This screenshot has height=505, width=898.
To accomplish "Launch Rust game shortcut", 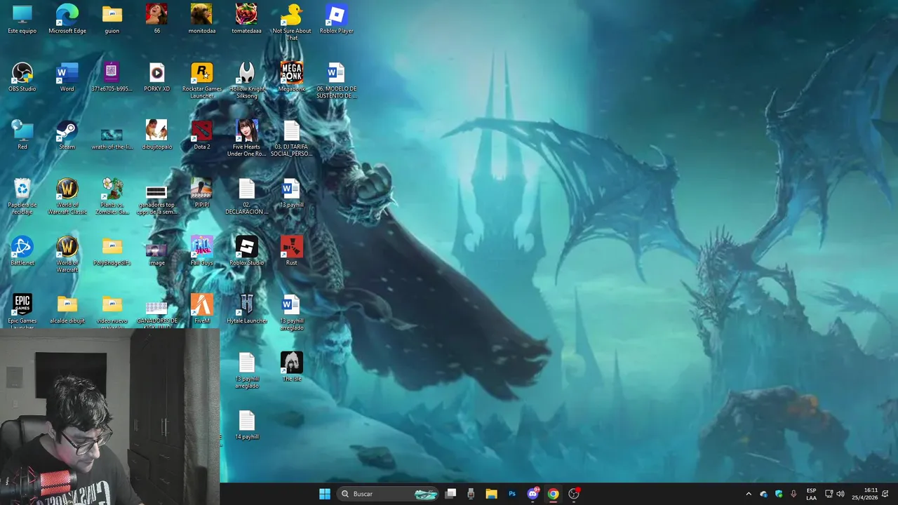I will click(x=292, y=251).
